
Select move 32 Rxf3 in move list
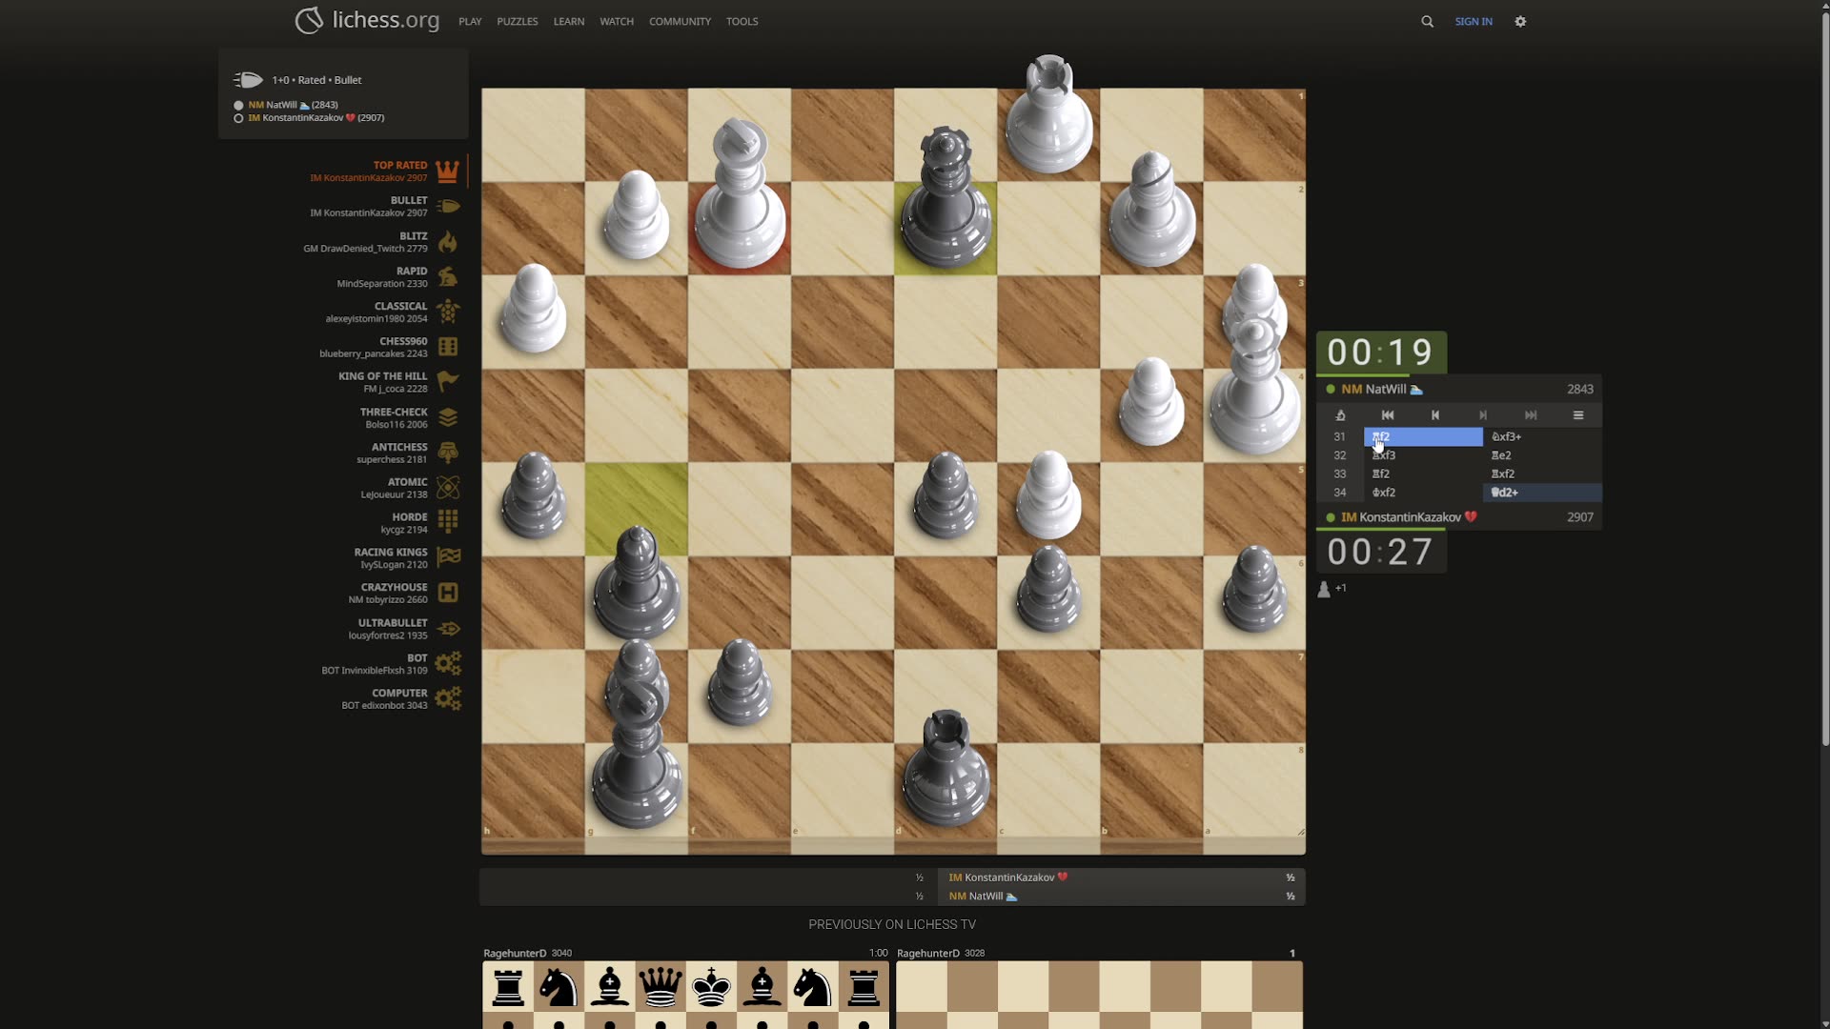click(1384, 455)
